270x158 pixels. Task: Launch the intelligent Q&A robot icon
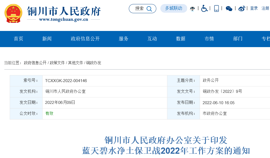(x=192, y=8)
